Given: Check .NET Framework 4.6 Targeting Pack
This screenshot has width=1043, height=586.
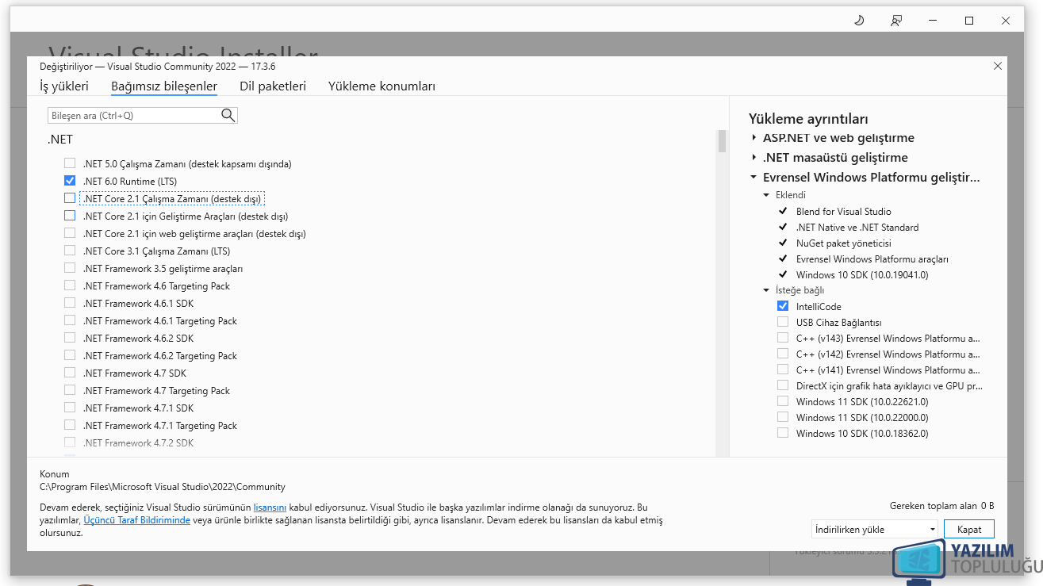Looking at the screenshot, I should click(70, 285).
